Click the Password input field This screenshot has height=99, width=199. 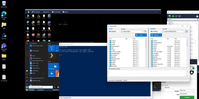[169, 90]
